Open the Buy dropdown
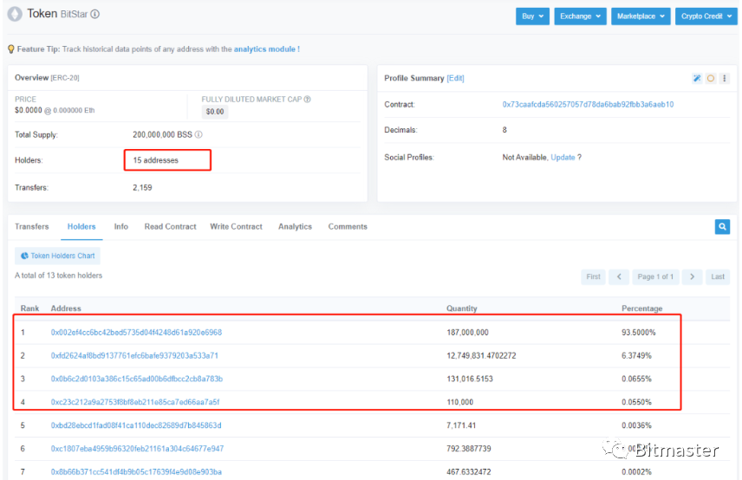The width and height of the screenshot is (742, 480). click(x=532, y=16)
